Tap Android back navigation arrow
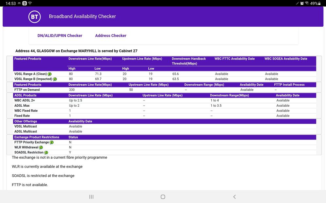Viewport: 326px width, 203px height. pos(234,197)
